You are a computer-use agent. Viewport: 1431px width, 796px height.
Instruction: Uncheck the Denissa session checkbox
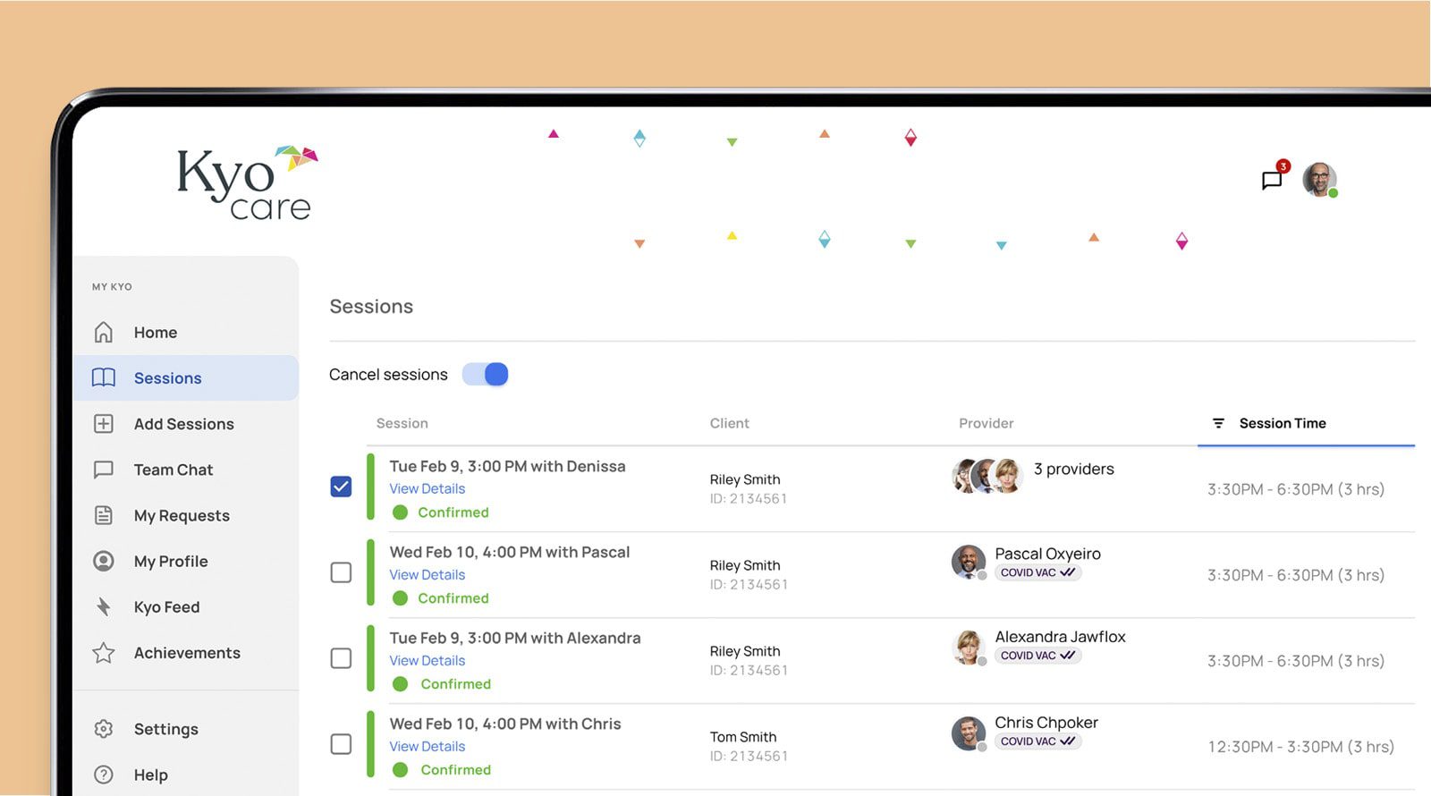point(341,487)
